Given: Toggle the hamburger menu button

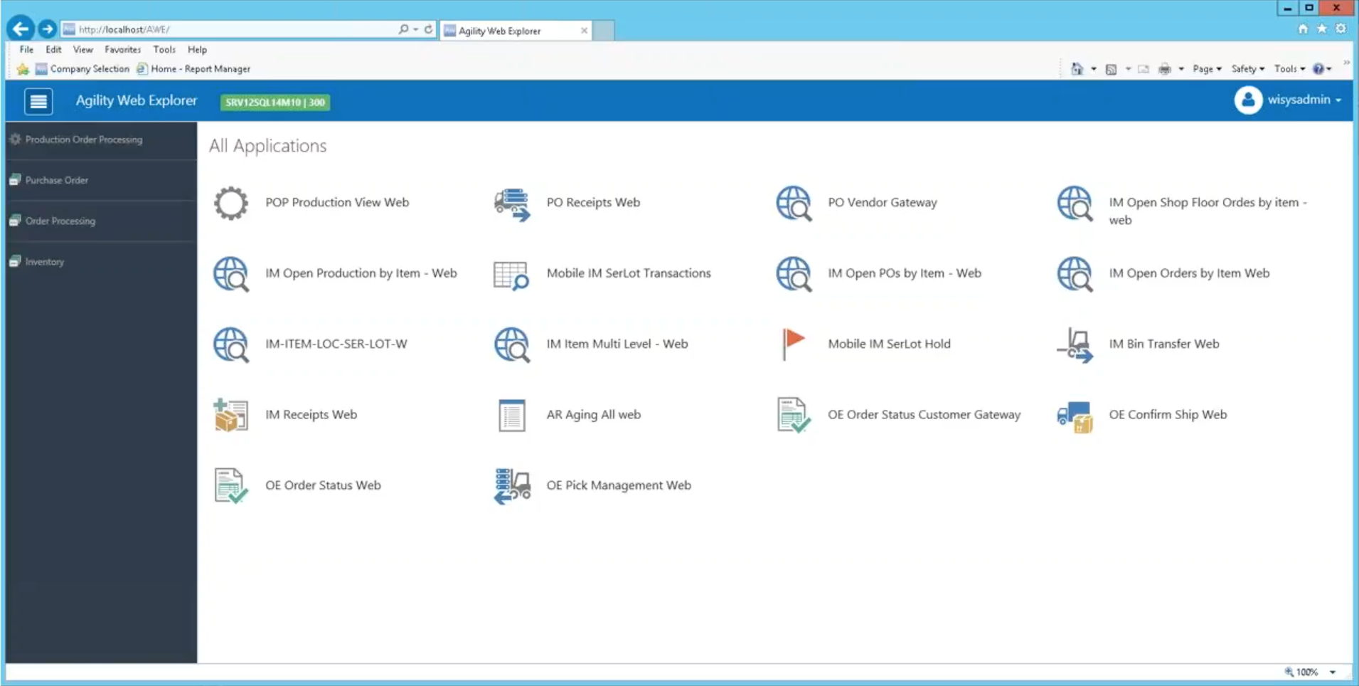Looking at the screenshot, I should pyautogui.click(x=38, y=101).
